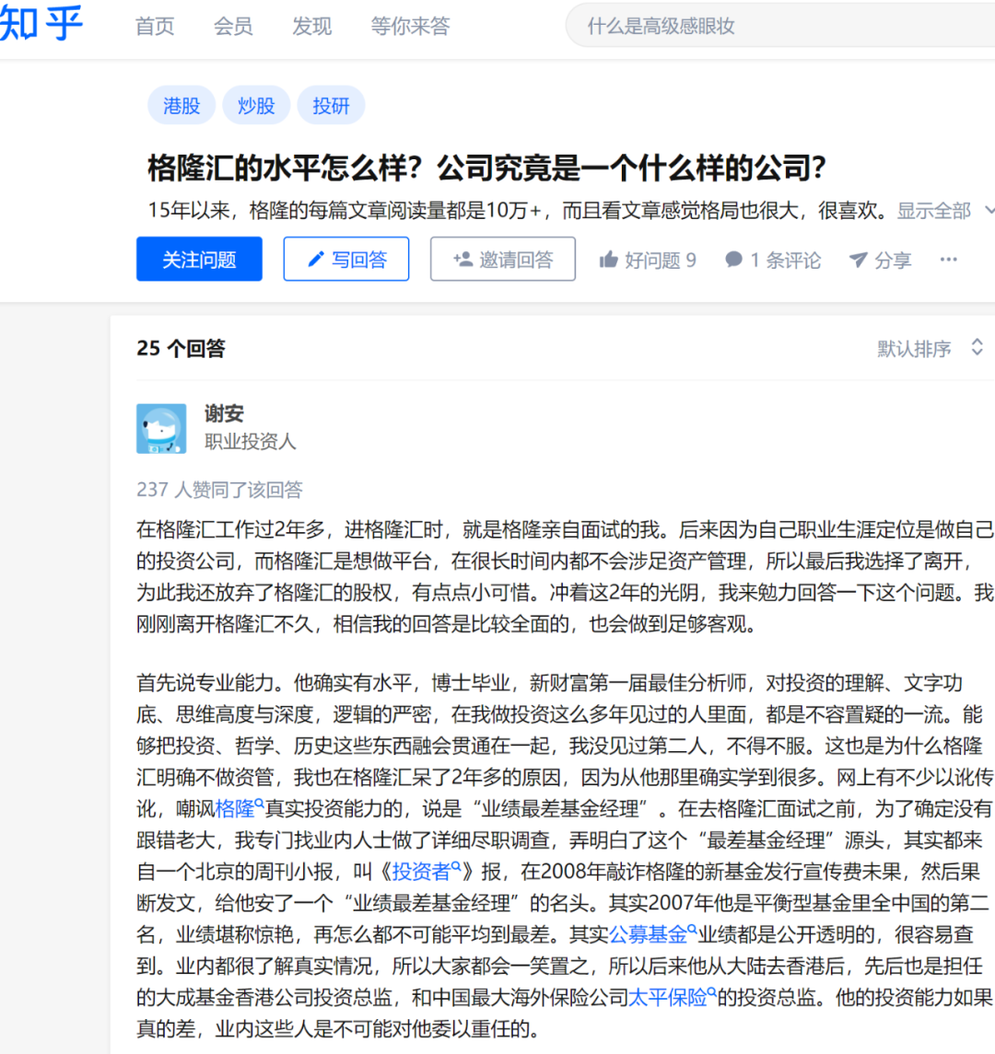Click the 公募基金 search link
Screen dimensions: 995x1054
652,934
